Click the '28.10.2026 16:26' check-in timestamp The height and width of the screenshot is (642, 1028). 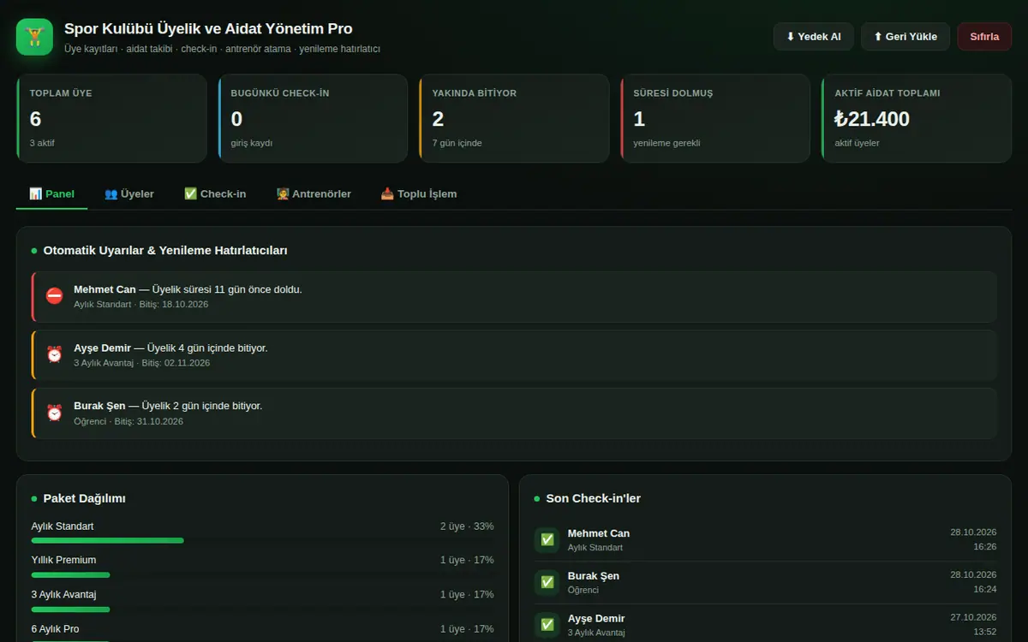click(973, 539)
